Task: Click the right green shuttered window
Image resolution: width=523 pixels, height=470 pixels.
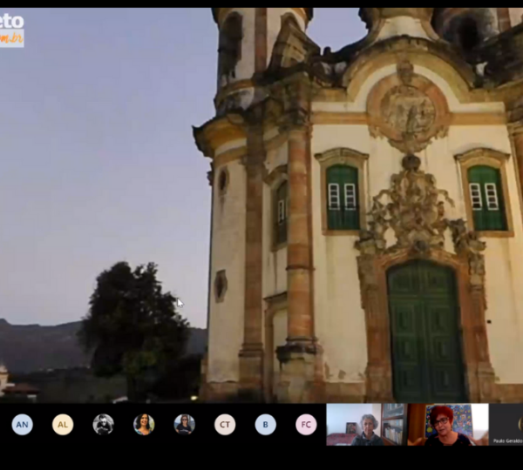Action: (x=487, y=197)
